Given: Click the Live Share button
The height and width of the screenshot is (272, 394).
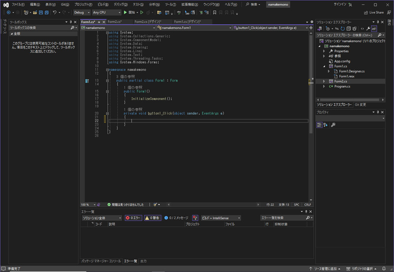Looking at the screenshot, I should pos(373,12).
